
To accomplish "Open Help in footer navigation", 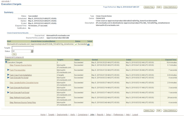I will point(128,114).
